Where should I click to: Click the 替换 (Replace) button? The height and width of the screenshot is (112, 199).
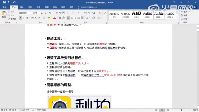(185, 15)
